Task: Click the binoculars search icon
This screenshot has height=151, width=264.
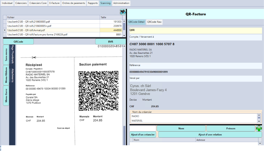Action: 123,12
